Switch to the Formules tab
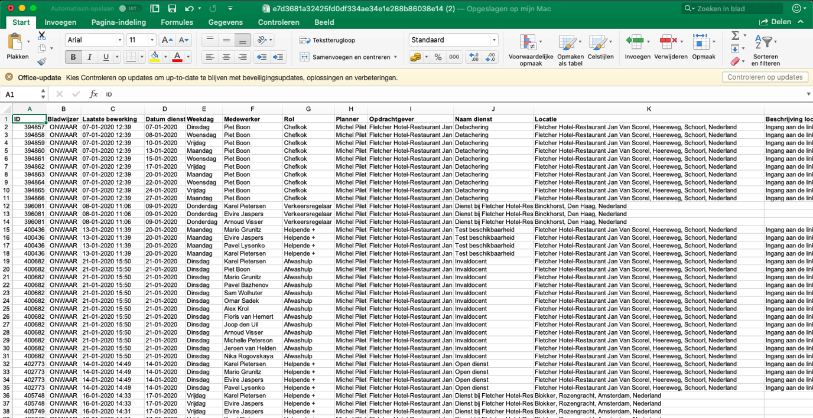Viewport: 813px width, 418px height. [x=177, y=22]
